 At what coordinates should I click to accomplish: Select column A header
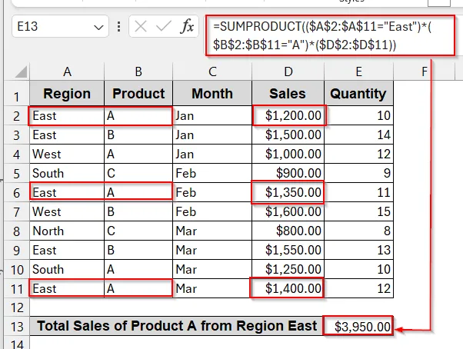(x=67, y=71)
